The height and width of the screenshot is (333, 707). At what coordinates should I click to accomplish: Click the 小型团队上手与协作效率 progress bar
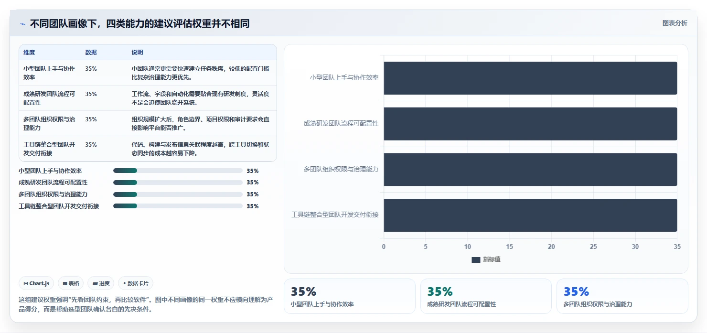point(178,171)
